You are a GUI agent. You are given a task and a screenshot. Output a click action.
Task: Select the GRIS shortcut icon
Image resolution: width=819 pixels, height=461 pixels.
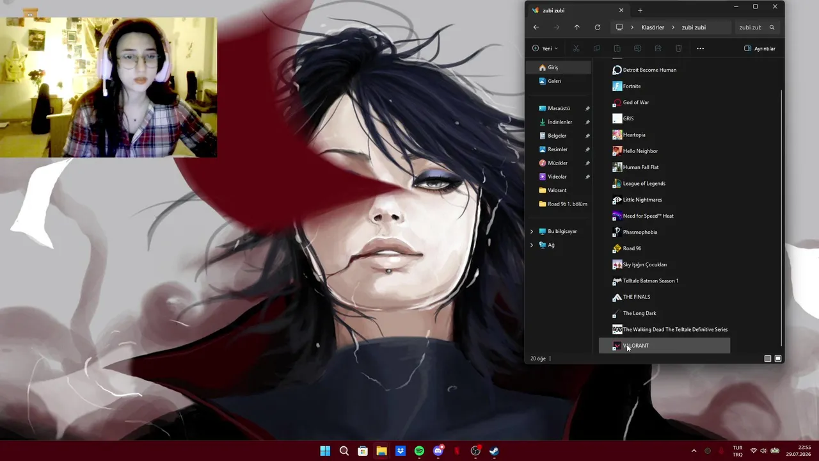617,118
